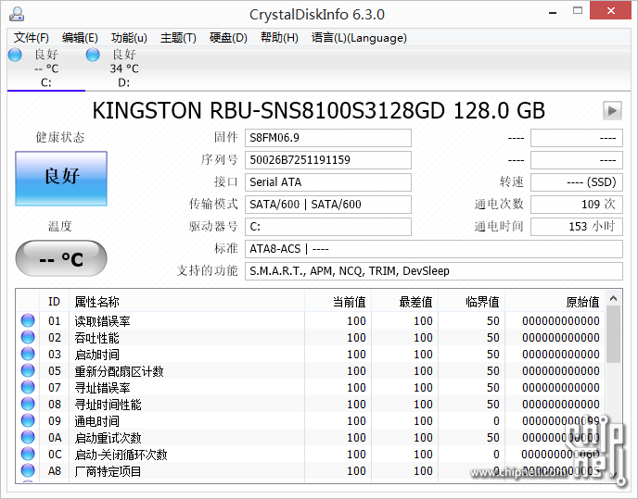Image resolution: width=638 pixels, height=499 pixels.
Task: Click the 最差值 column header
Action: pos(404,302)
